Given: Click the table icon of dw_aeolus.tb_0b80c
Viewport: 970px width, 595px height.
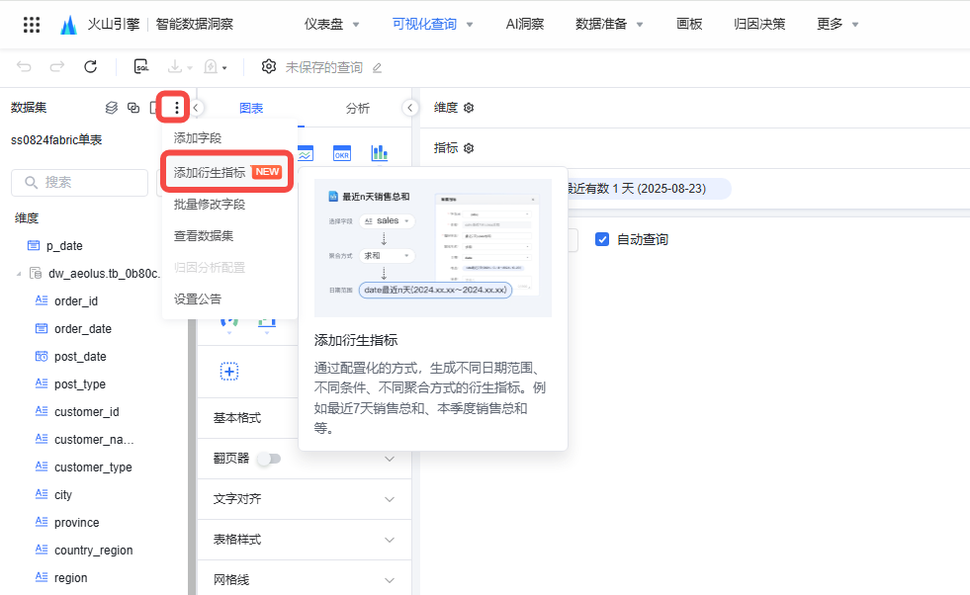Looking at the screenshot, I should point(36,273).
